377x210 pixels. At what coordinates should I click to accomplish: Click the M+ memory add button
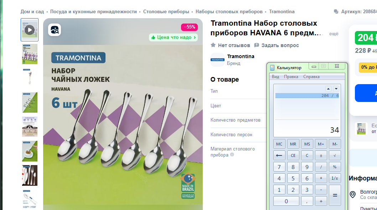(321, 144)
